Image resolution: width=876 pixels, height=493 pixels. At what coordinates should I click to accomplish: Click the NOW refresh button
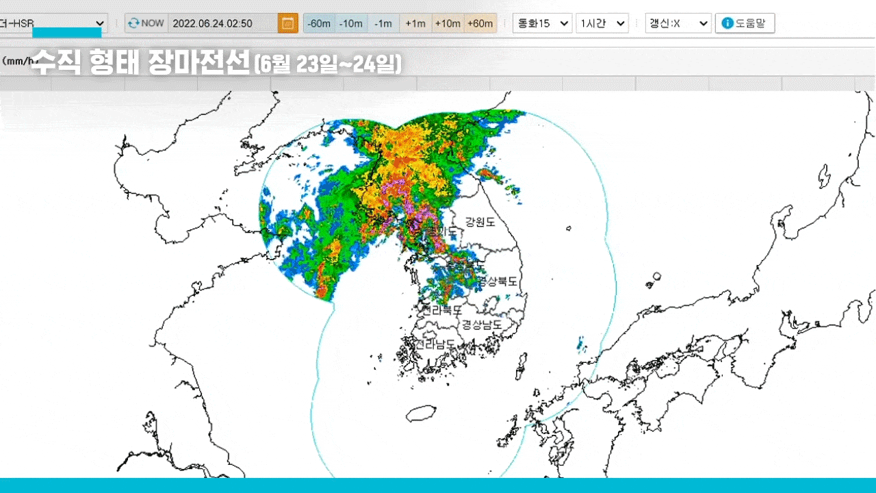[146, 23]
